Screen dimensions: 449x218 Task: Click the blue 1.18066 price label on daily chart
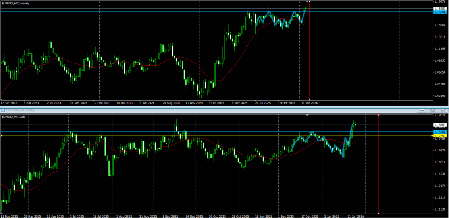440,131
